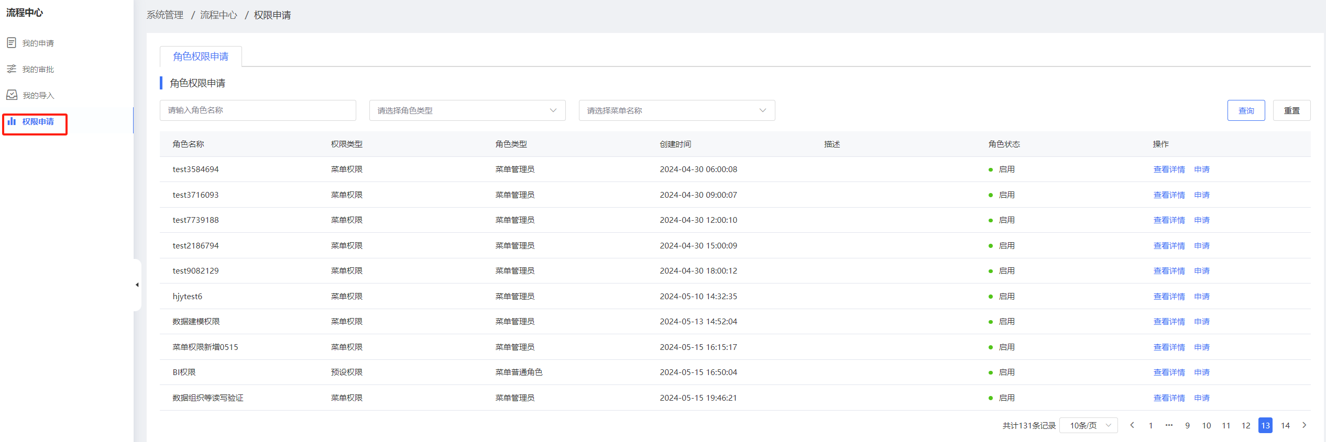Open the 请选择角色类型 dropdown

click(467, 110)
